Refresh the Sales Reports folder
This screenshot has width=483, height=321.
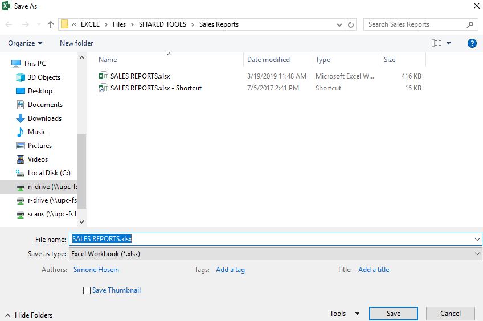point(350,24)
